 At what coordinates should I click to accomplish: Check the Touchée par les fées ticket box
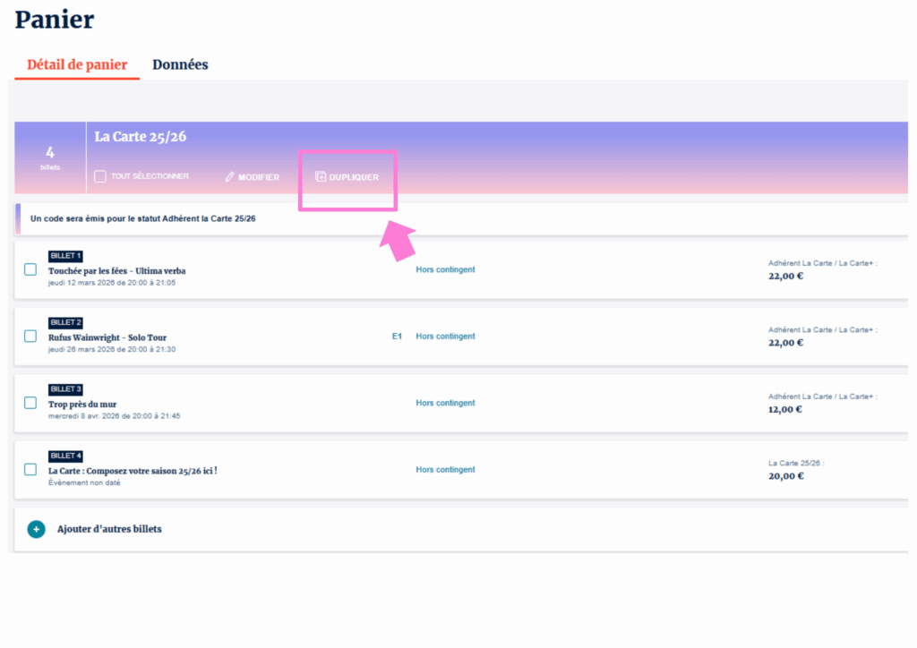coord(30,269)
